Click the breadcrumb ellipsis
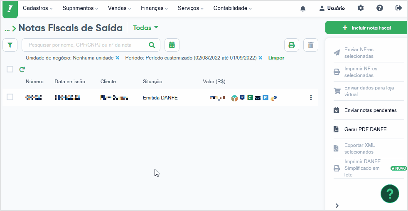This screenshot has height=211, width=408. point(7,29)
